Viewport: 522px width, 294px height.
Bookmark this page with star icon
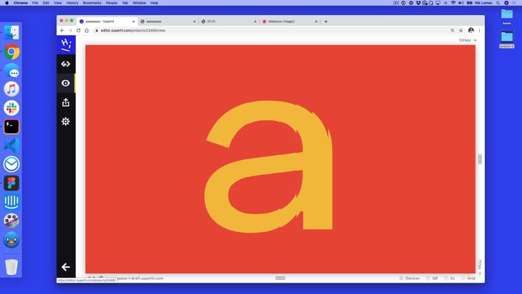461,30
